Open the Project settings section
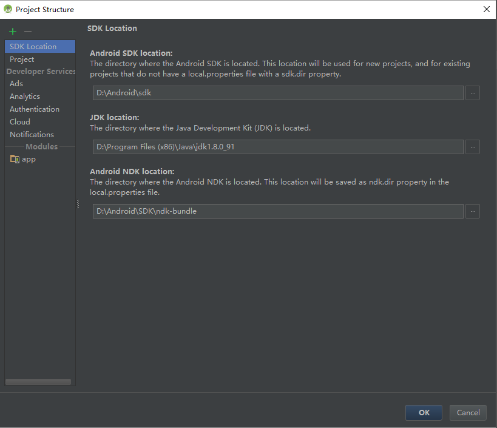 22,59
